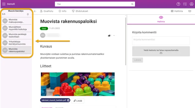Viewport: 195px width, 108px height.
Task: Click the Muovin kierrätys list heading
Action: coord(16,11)
